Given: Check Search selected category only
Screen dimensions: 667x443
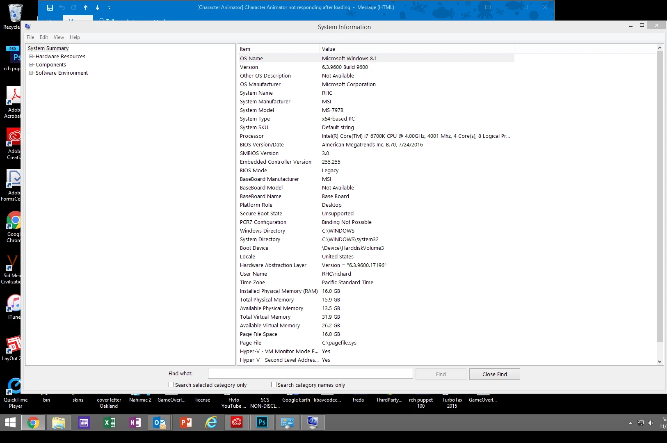Looking at the screenshot, I should 171,385.
